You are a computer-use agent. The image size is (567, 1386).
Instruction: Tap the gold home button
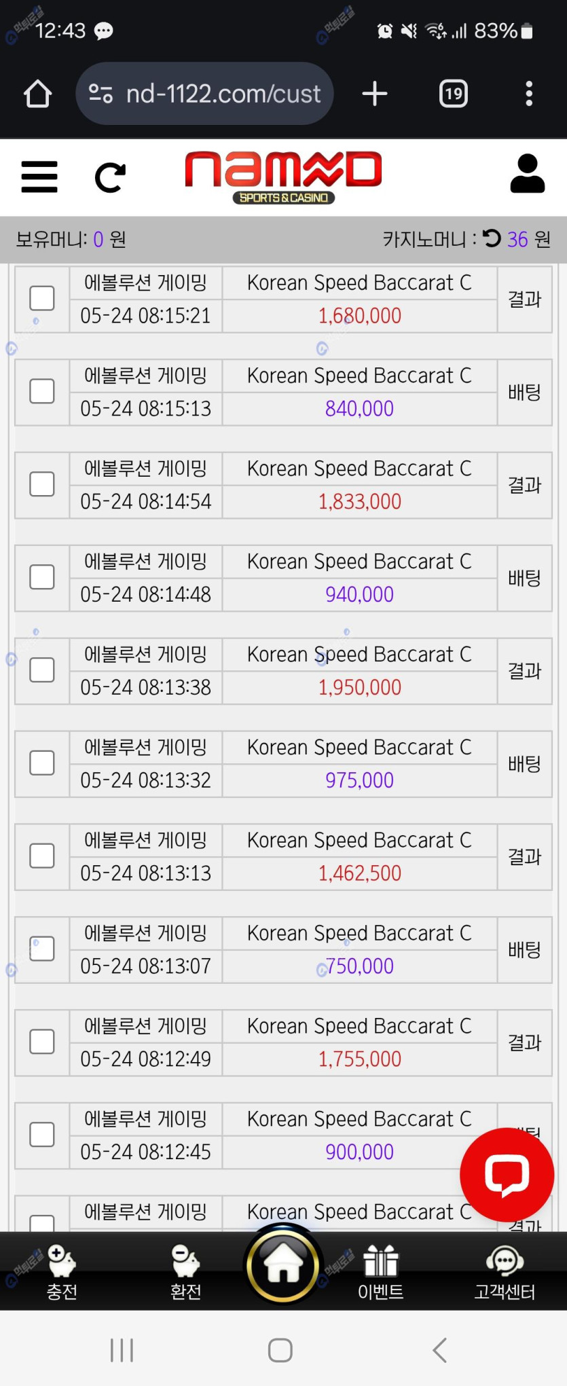[283, 1264]
